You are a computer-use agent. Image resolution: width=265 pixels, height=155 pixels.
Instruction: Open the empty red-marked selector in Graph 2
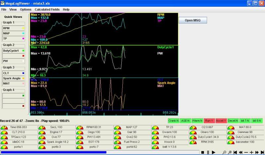point(14,56)
